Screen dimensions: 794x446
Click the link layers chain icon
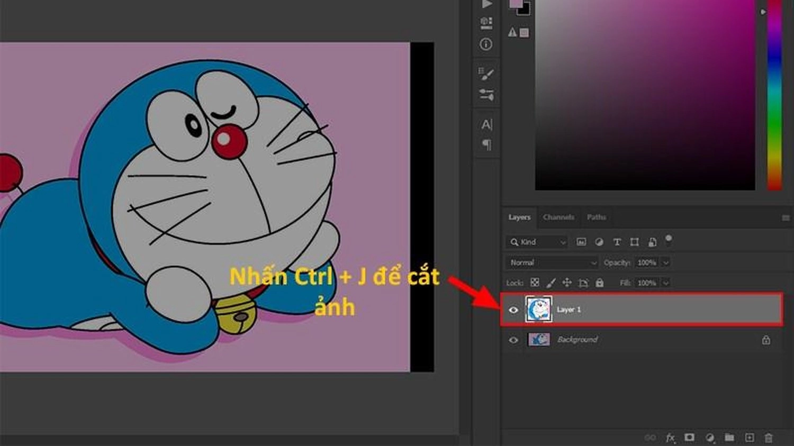coord(650,438)
